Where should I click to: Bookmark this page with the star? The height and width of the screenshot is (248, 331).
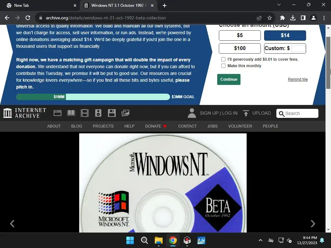click(x=270, y=18)
